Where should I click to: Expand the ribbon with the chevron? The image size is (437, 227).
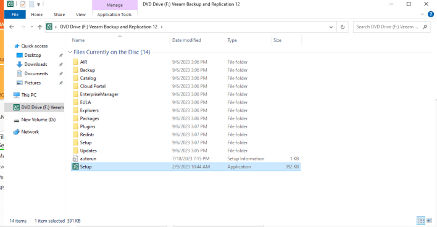coord(422,14)
